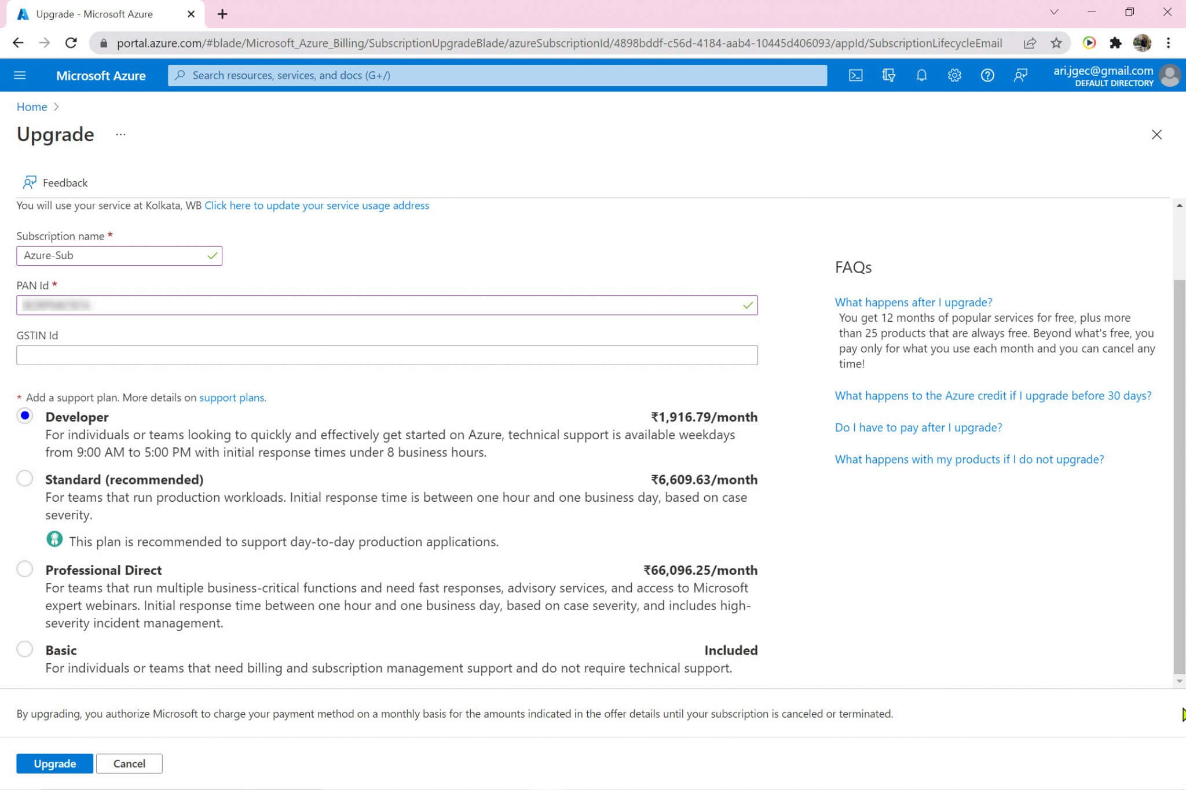Click the top-bar feedback icon
This screenshot has height=790, width=1186.
[x=1020, y=75]
